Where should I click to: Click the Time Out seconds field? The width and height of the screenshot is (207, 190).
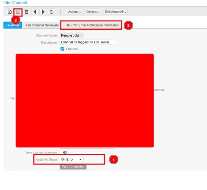tap(64, 153)
